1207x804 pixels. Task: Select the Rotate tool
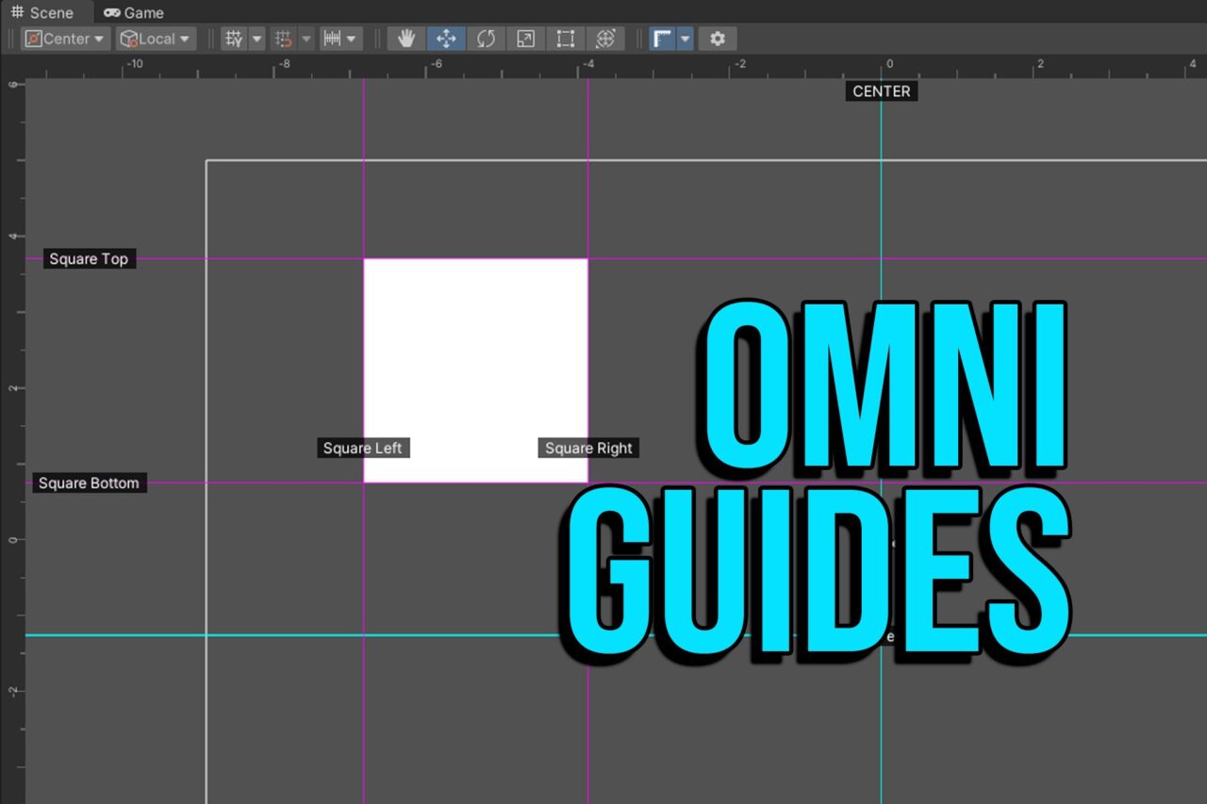tap(485, 39)
